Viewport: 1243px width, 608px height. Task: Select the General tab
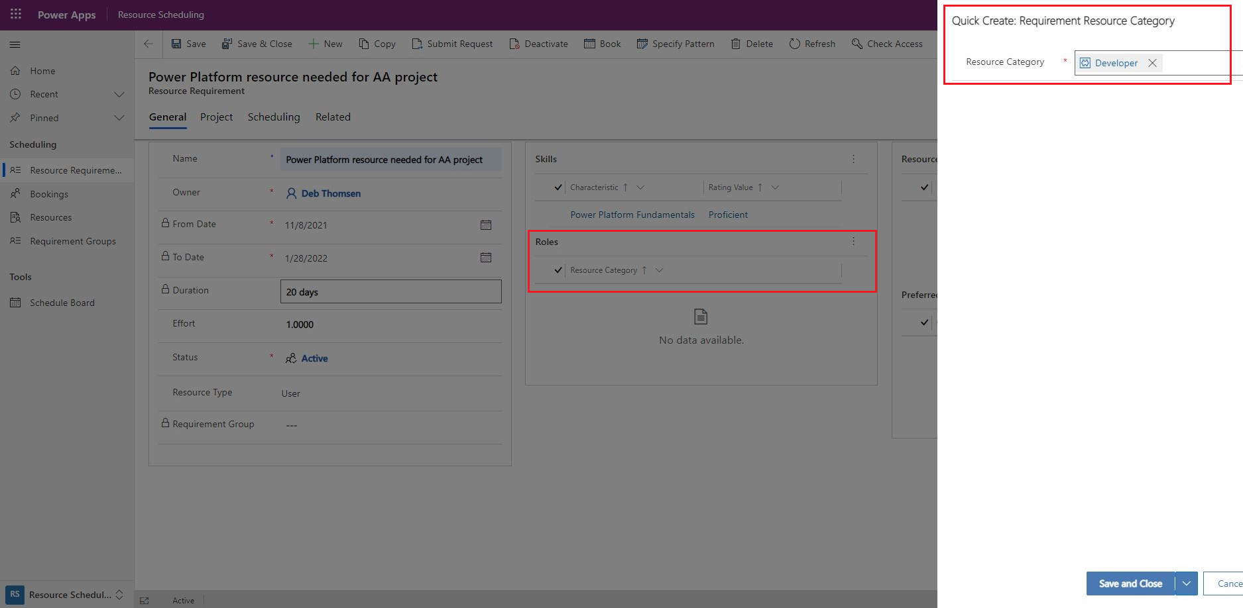coord(168,117)
